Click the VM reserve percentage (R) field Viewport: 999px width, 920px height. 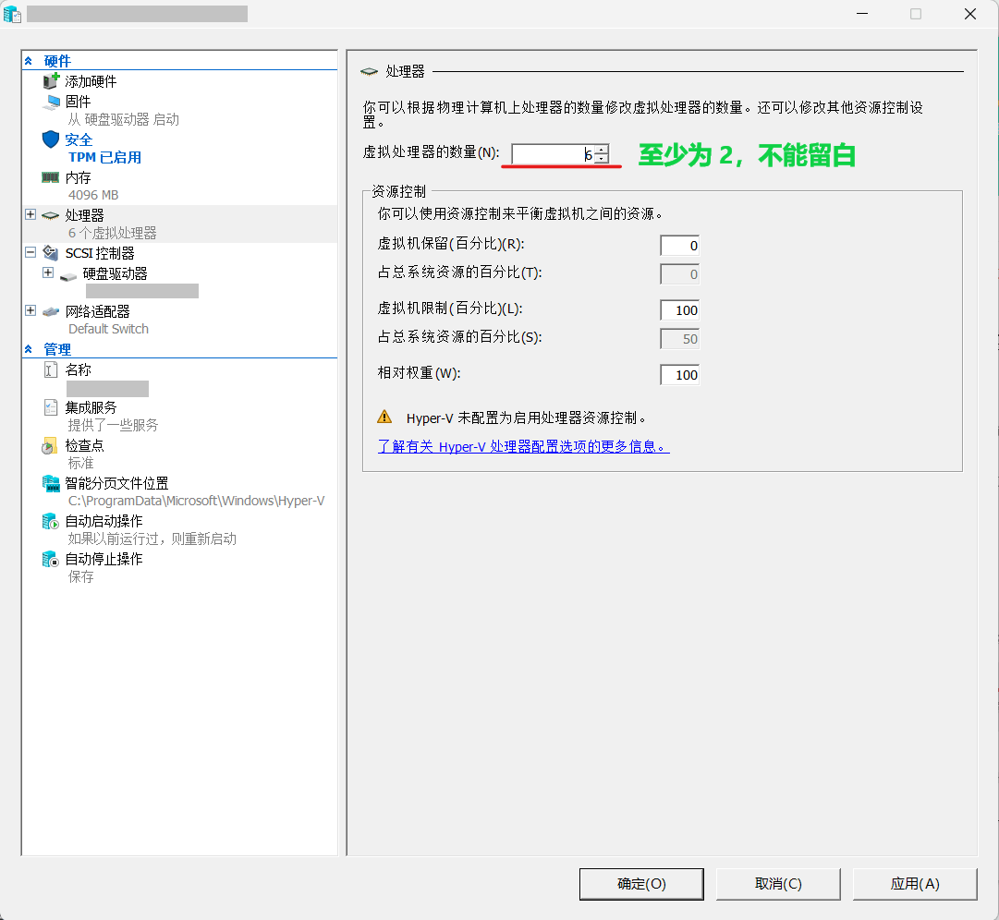[680, 246]
